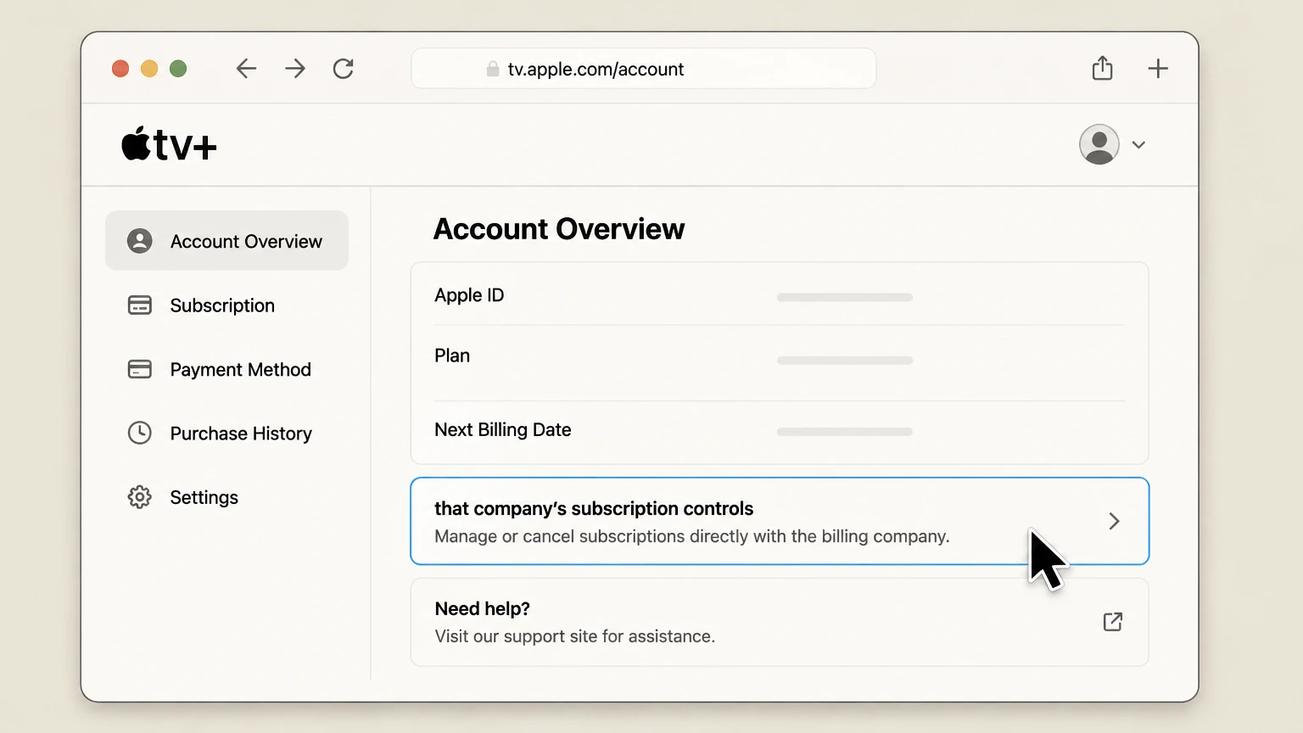Viewport: 1303px width, 733px height.
Task: Click the chevron on the subscription controls card
Action: (1114, 521)
